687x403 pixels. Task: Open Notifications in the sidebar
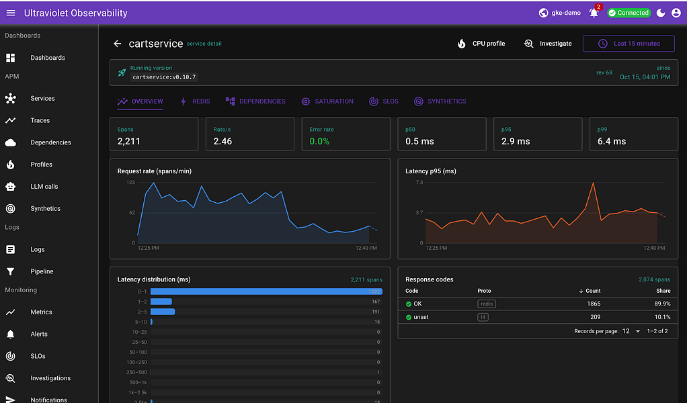pyautogui.click(x=48, y=400)
